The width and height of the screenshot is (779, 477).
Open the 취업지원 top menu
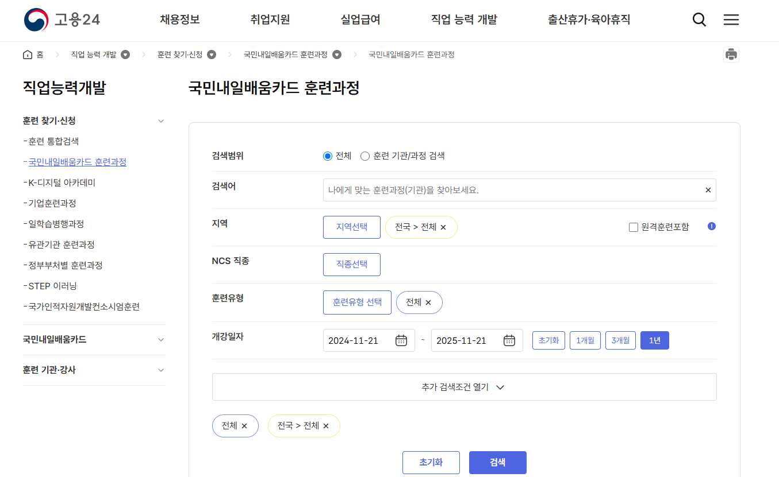click(270, 20)
